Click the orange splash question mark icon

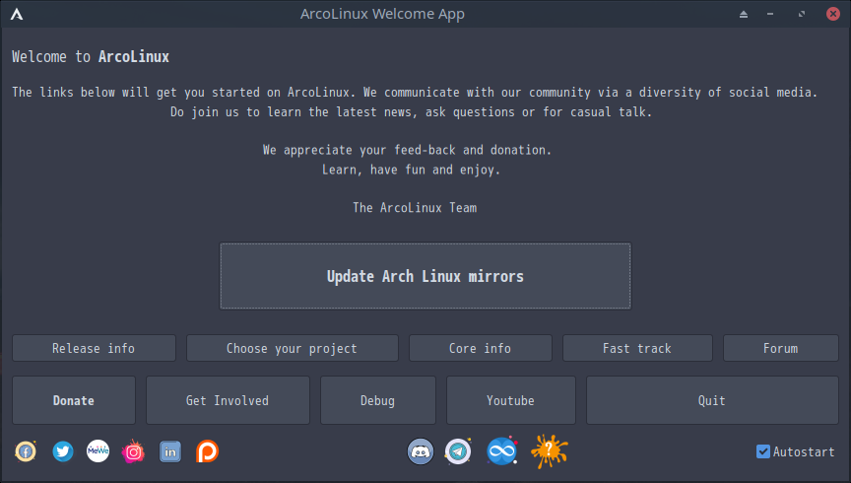point(550,450)
